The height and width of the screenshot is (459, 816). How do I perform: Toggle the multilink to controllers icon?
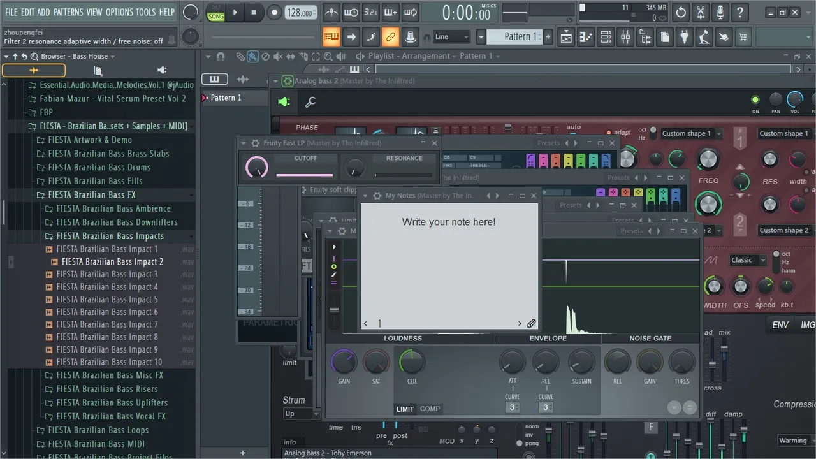point(391,36)
